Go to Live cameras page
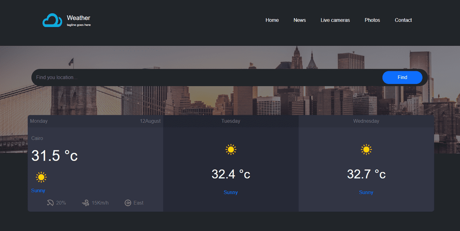Screen dimensions: 460x231 335,20
